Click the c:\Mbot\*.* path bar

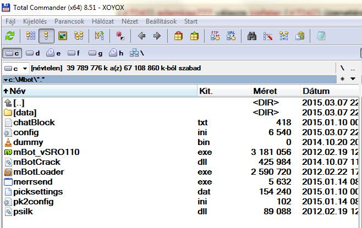169,80
